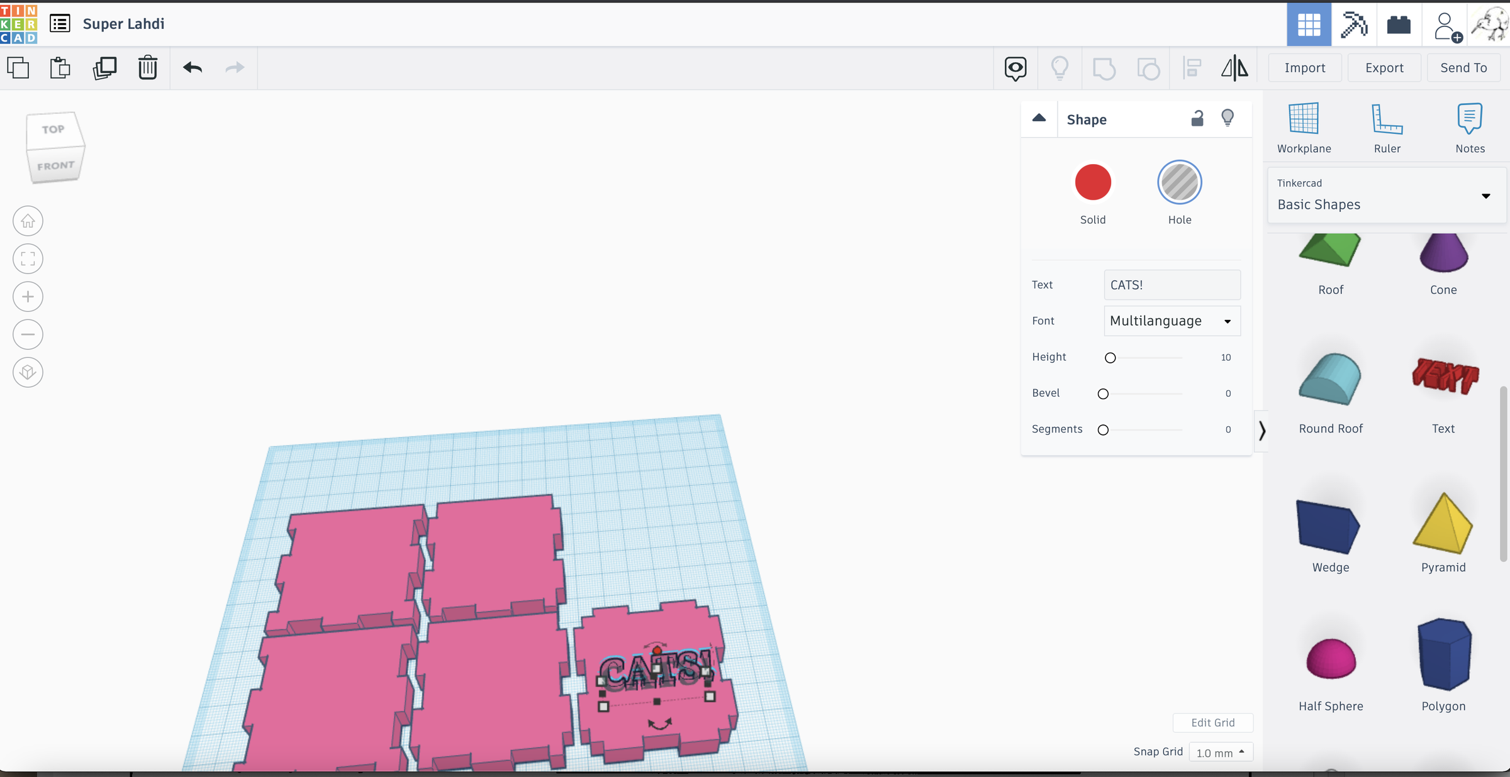Delete the selected shape
Viewport: 1510px width, 777px height.
pyautogui.click(x=147, y=68)
